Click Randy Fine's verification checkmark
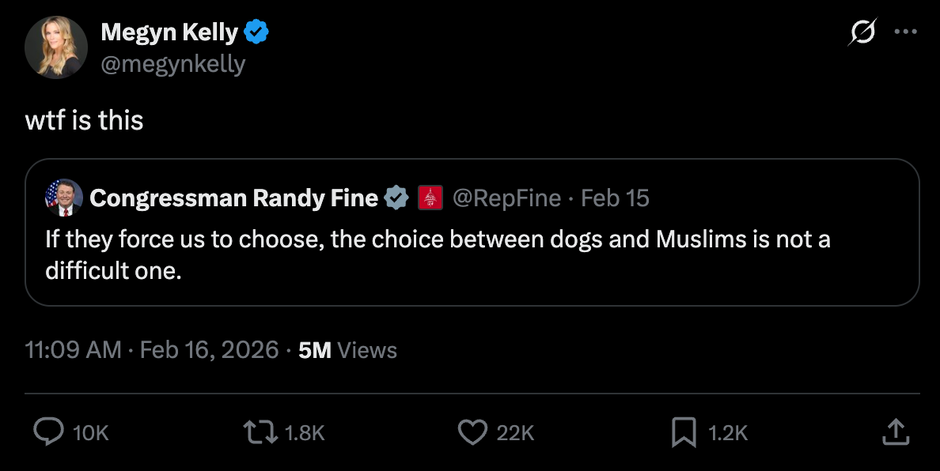The image size is (940, 471). pyautogui.click(x=396, y=198)
